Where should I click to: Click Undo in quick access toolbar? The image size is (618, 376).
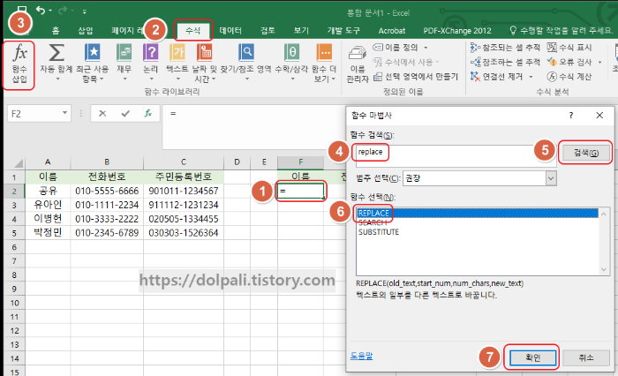[41, 11]
